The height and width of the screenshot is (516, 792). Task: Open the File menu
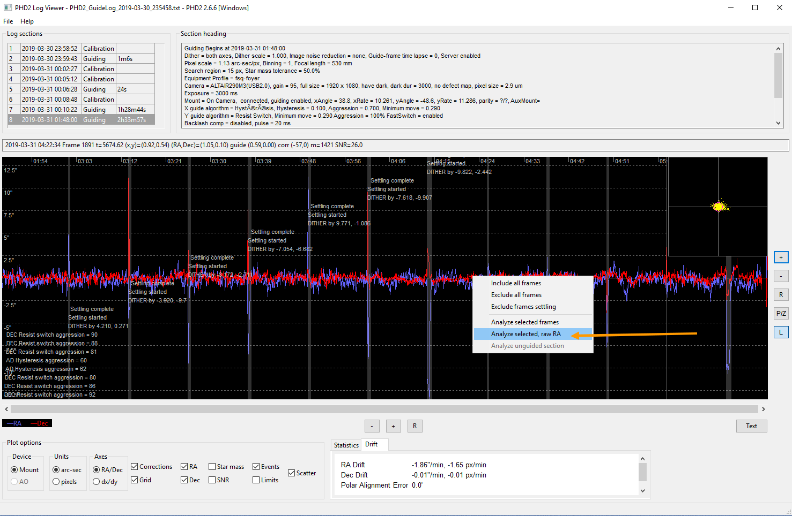coord(8,21)
